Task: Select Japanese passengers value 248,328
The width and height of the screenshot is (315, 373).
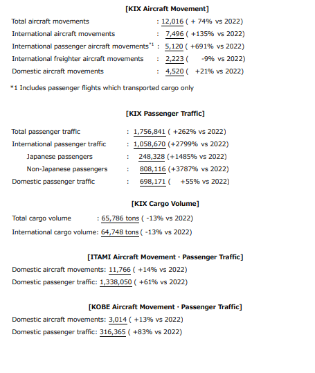Action: point(152,157)
